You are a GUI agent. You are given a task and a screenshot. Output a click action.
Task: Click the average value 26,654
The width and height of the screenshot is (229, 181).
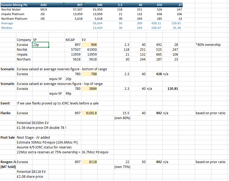tap(98, 23)
